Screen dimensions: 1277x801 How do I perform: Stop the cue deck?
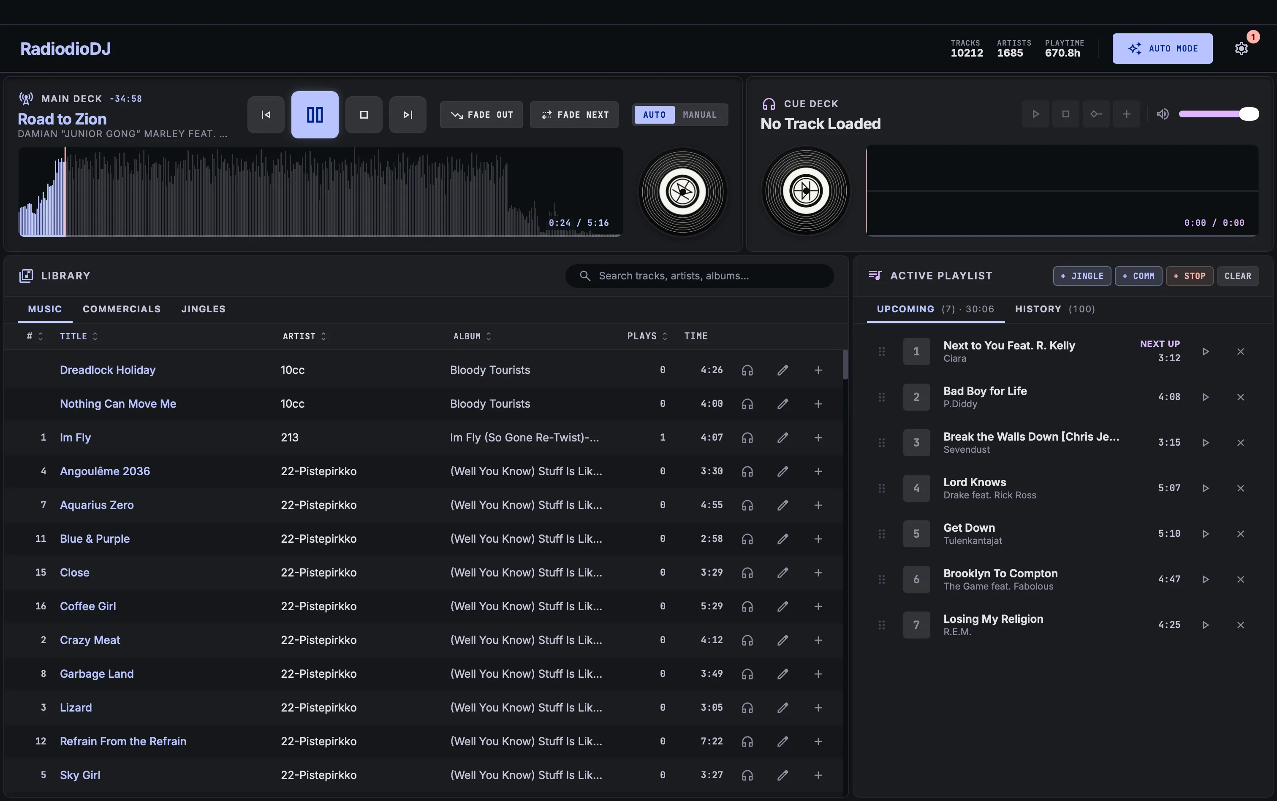click(1065, 114)
